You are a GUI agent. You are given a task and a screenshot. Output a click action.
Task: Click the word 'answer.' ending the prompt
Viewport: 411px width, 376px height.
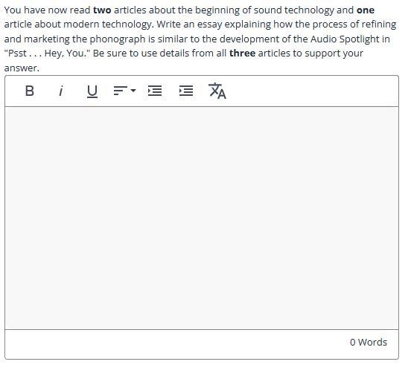[22, 68]
